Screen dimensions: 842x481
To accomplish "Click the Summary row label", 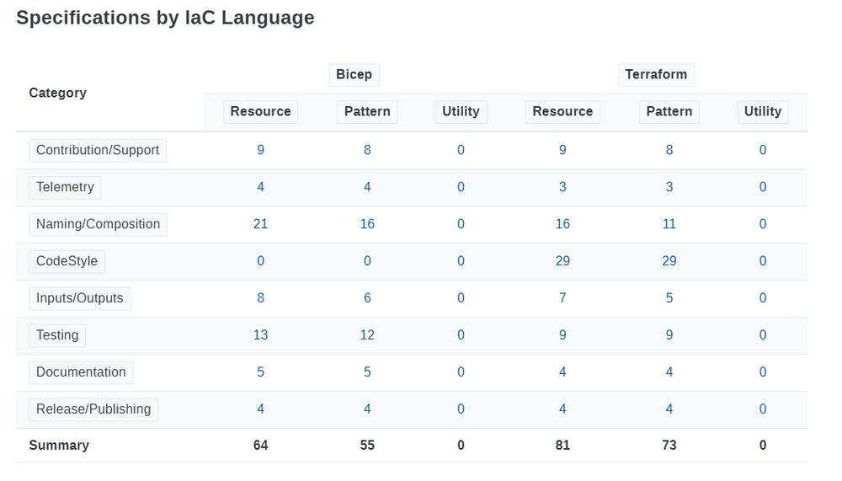I will [x=59, y=446].
